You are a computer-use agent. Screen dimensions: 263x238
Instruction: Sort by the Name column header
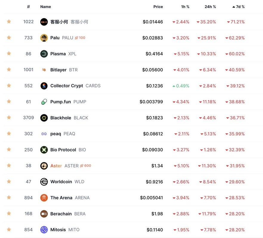click(x=45, y=7)
